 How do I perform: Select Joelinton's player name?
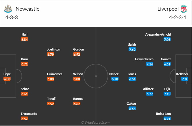click(x=54, y=49)
